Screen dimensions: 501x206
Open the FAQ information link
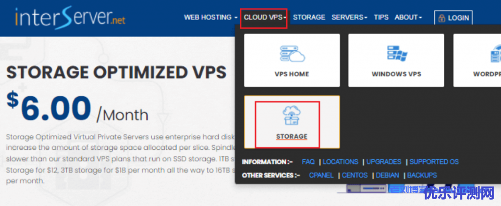(x=308, y=162)
